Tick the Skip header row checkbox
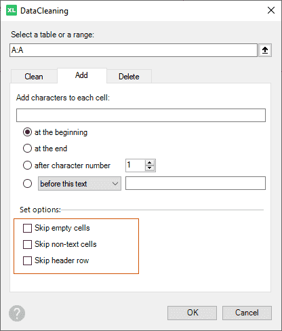 click(27, 260)
